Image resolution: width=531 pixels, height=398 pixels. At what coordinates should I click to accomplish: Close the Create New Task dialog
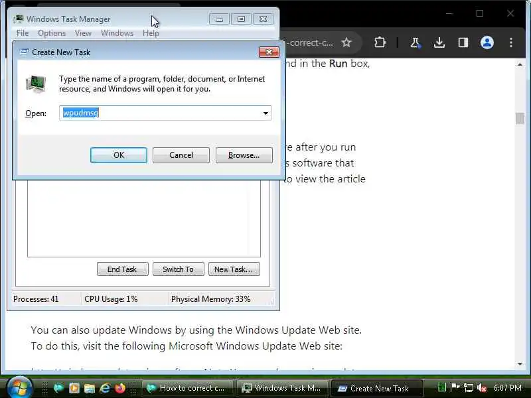269,52
